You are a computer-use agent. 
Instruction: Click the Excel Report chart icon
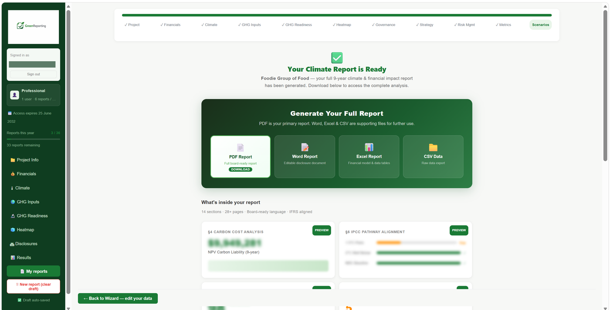[369, 147]
